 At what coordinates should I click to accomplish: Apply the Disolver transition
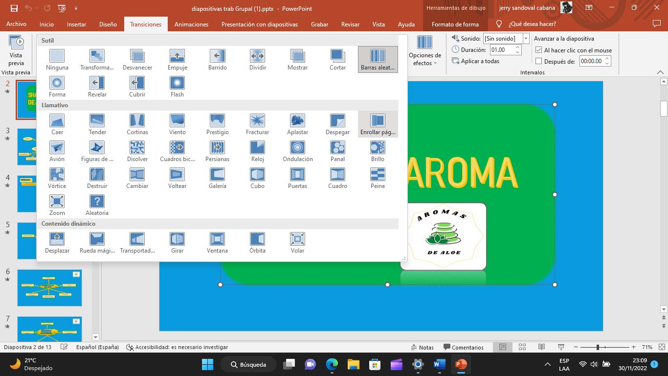[137, 151]
